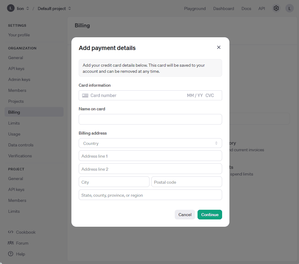This screenshot has width=299, height=264.
Task: Go to the Dashboard page
Action: 223,8
